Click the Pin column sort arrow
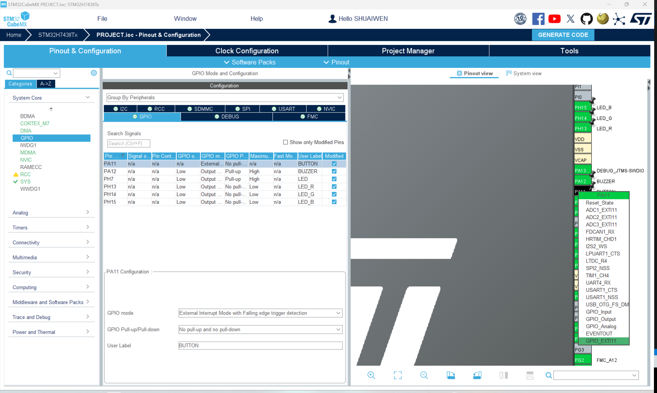 click(x=123, y=156)
